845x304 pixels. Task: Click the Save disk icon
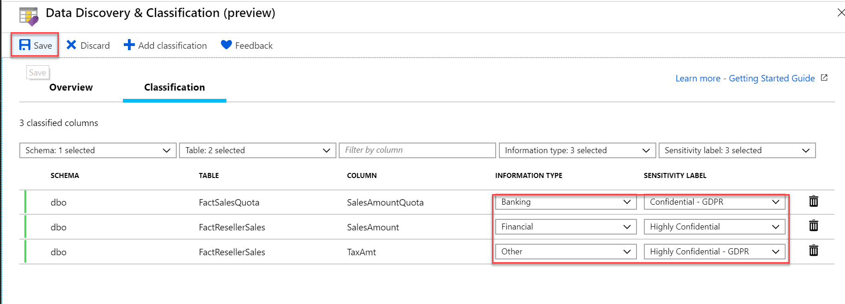tap(25, 45)
